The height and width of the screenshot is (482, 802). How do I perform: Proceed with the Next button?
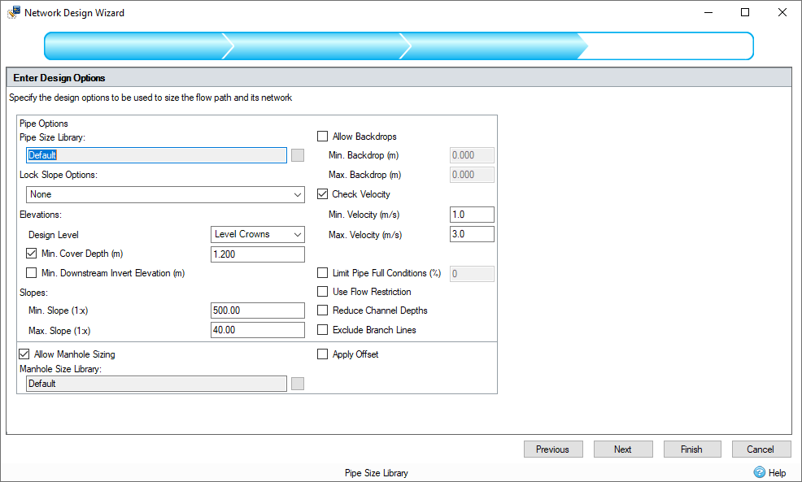click(623, 449)
